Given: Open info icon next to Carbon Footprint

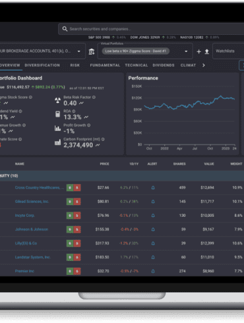Looking at the screenshot, I should point(103,139).
